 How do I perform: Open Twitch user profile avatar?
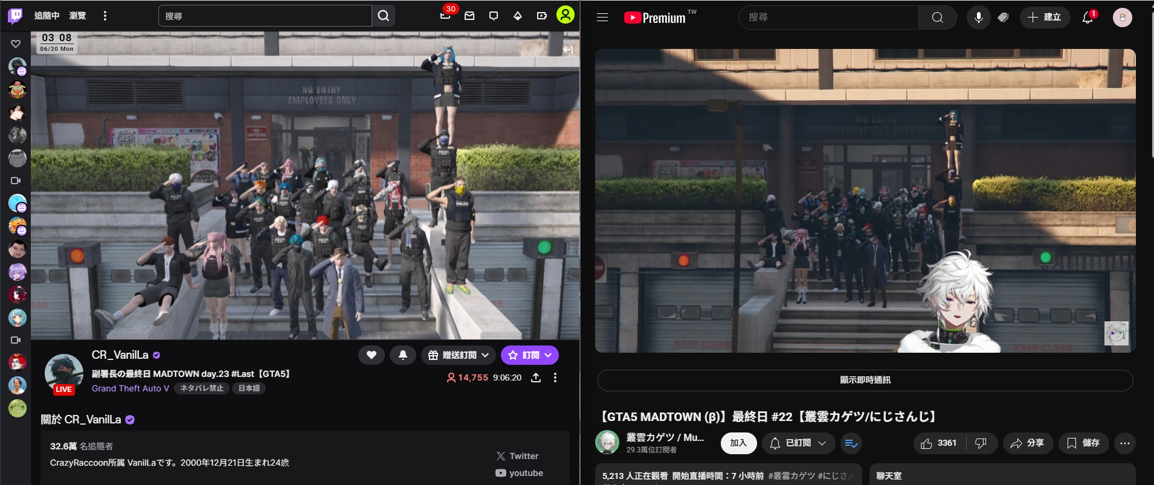tap(566, 14)
